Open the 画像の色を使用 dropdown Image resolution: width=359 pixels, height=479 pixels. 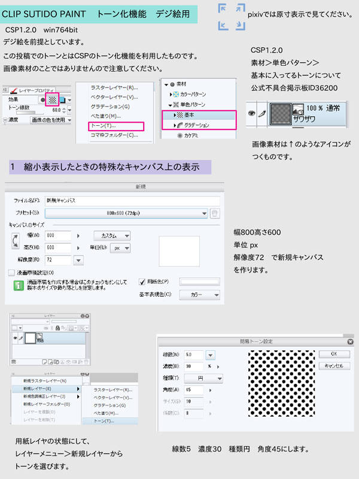pos(51,120)
